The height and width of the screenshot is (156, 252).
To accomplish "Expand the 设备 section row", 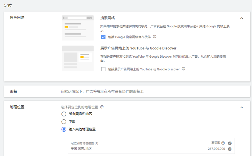I will 127,91.
